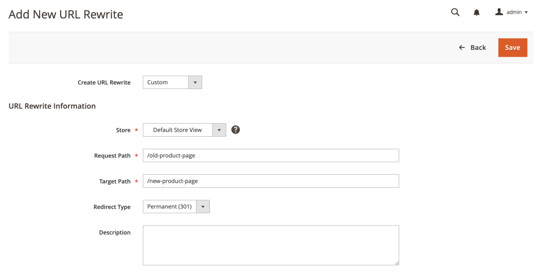Click inside the Description text area
The height and width of the screenshot is (272, 540).
271,245
